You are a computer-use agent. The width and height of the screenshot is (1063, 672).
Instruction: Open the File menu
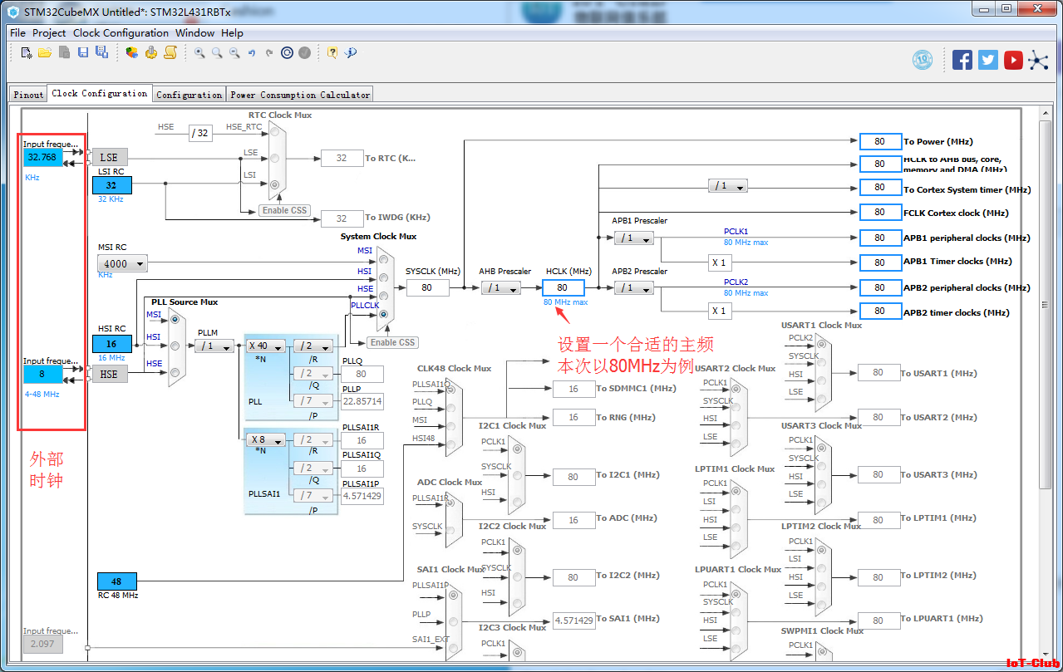(17, 32)
